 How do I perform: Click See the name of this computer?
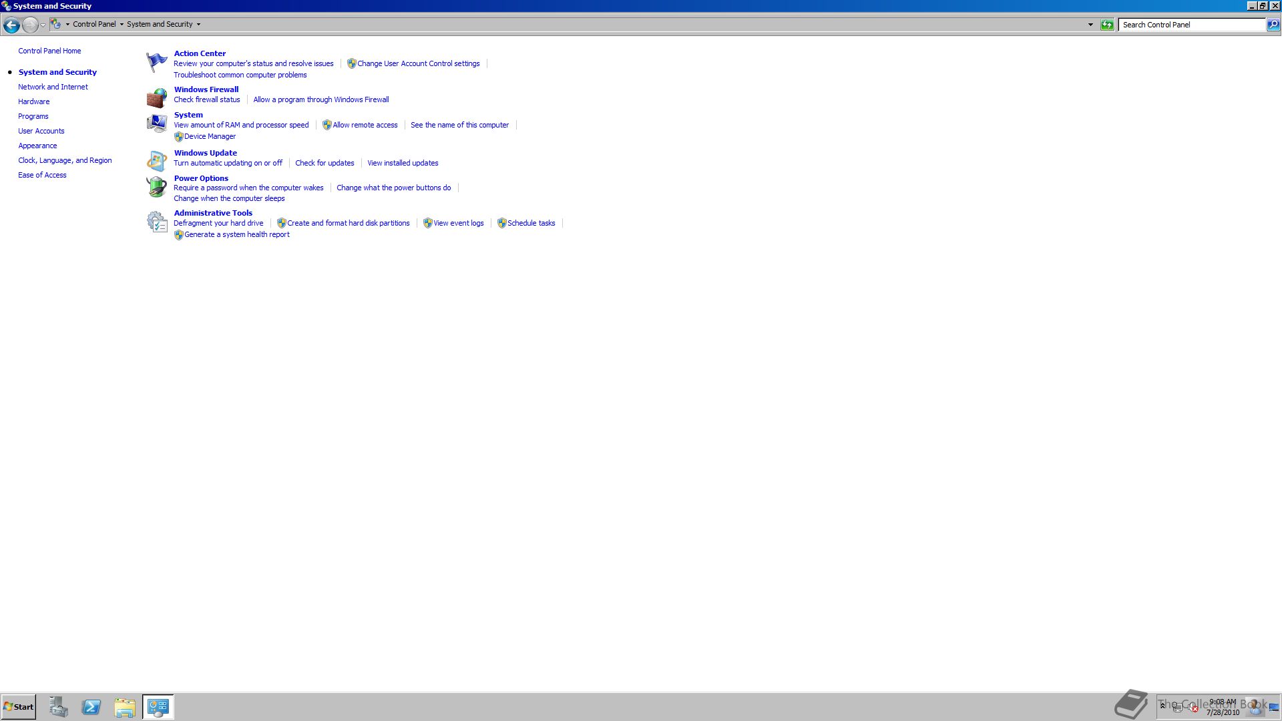tap(460, 125)
